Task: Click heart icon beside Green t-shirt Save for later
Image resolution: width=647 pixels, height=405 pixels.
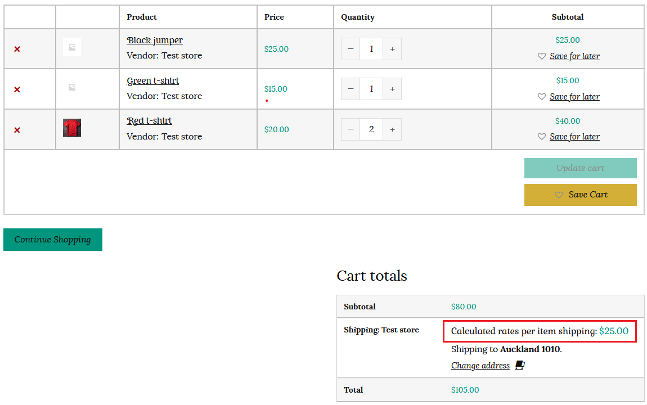Action: click(x=542, y=97)
